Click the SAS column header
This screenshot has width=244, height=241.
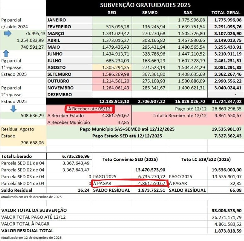pyautogui.click(x=188, y=13)
